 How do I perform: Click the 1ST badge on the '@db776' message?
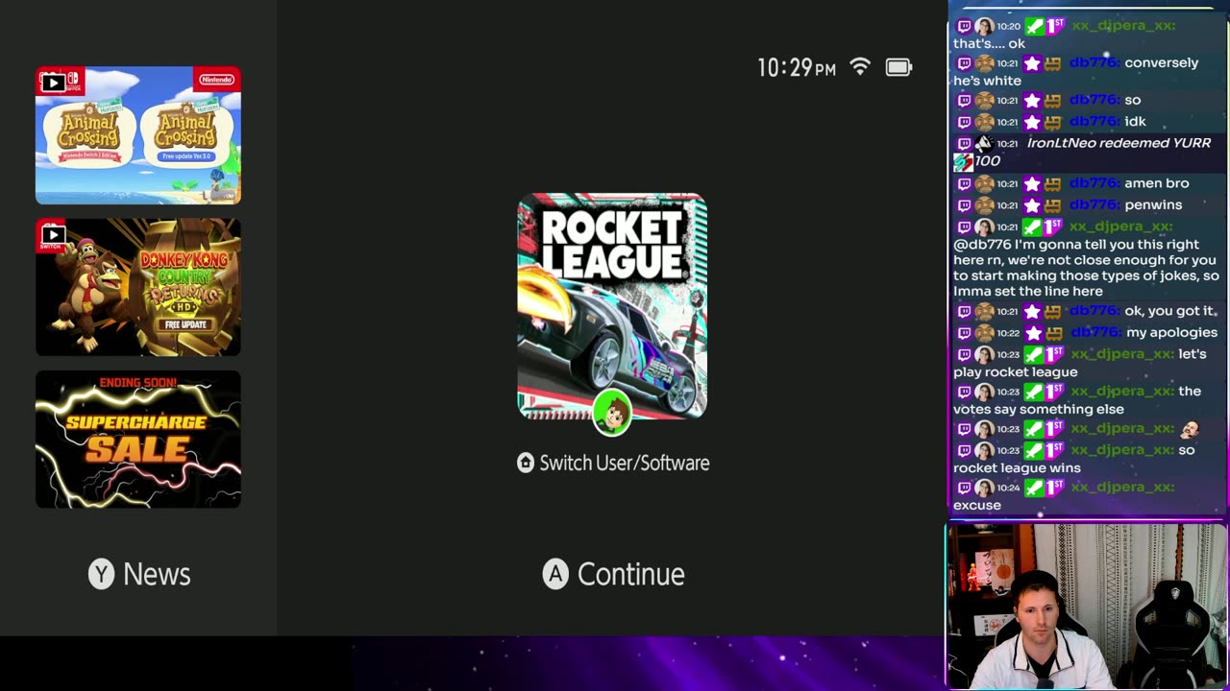(1054, 227)
